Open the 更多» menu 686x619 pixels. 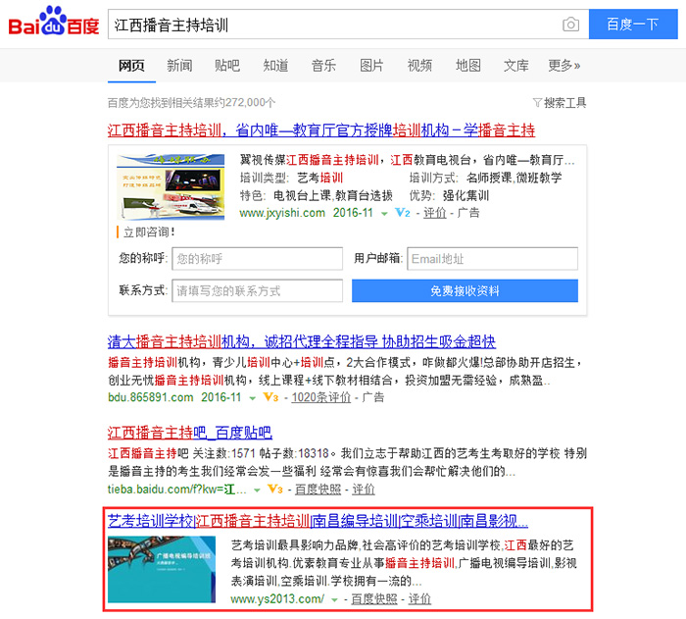[563, 66]
